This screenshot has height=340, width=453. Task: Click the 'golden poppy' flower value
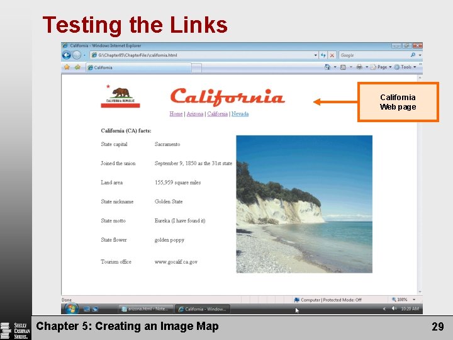coord(169,240)
